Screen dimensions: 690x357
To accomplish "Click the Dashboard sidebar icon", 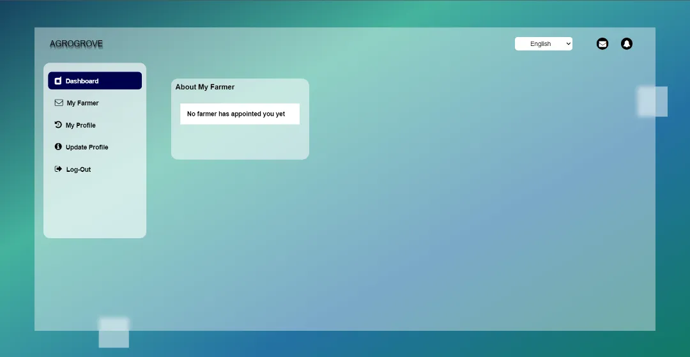I will [58, 81].
